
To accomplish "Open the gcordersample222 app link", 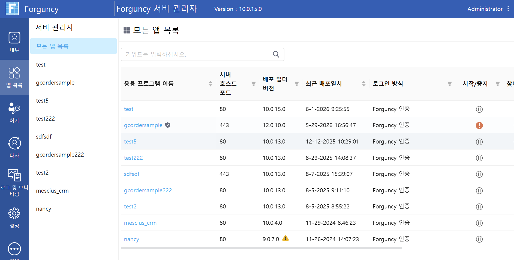I will pos(148,190).
